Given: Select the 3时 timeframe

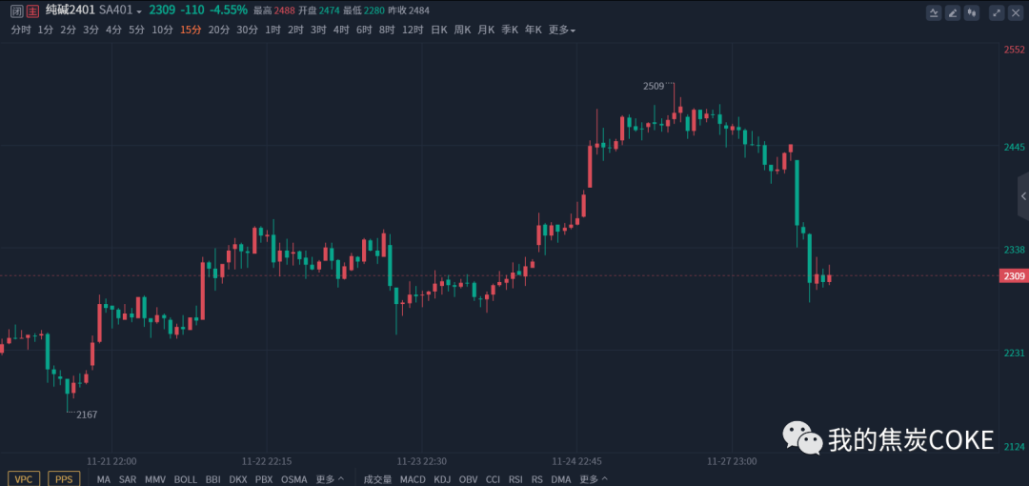Looking at the screenshot, I should [318, 30].
